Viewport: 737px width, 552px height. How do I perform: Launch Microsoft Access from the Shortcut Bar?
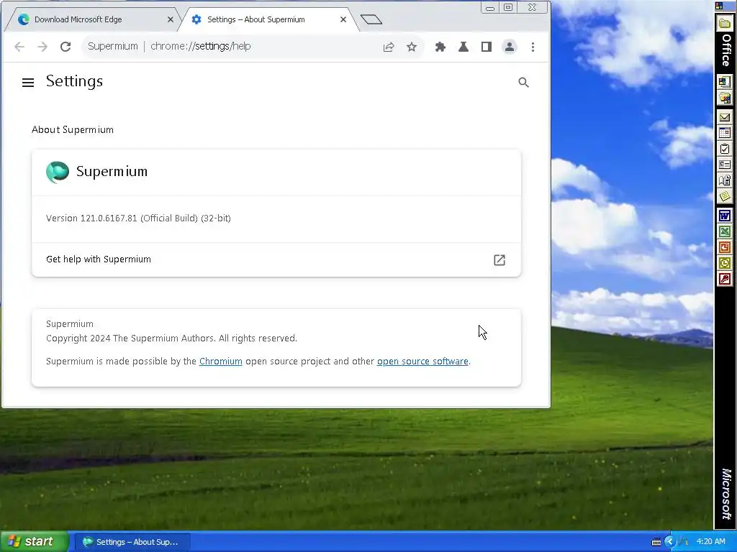pos(724,280)
